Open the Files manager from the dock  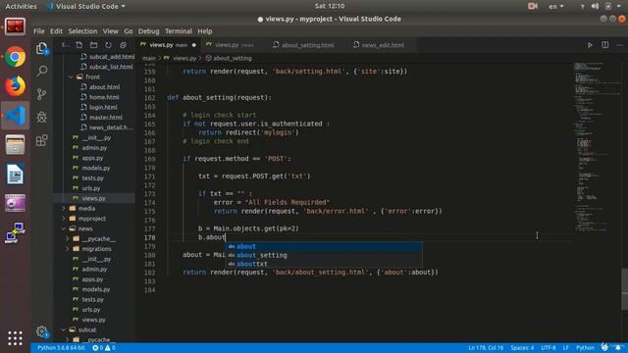16,144
